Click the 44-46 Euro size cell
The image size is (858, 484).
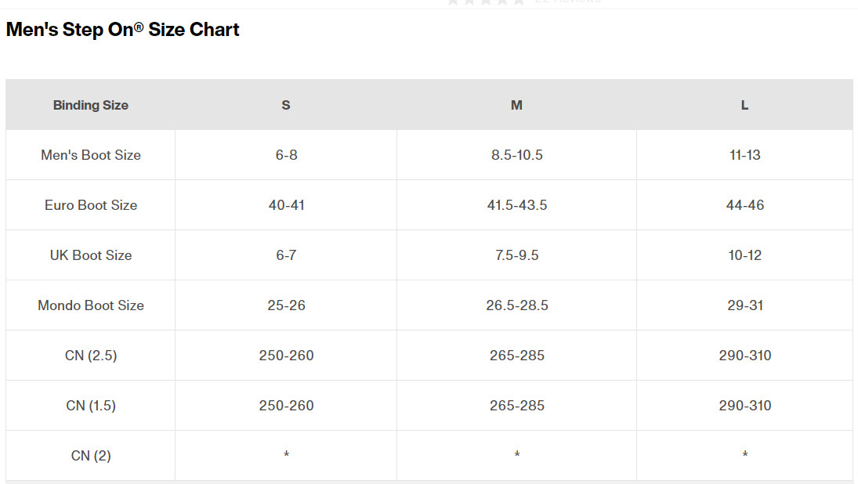coord(744,205)
